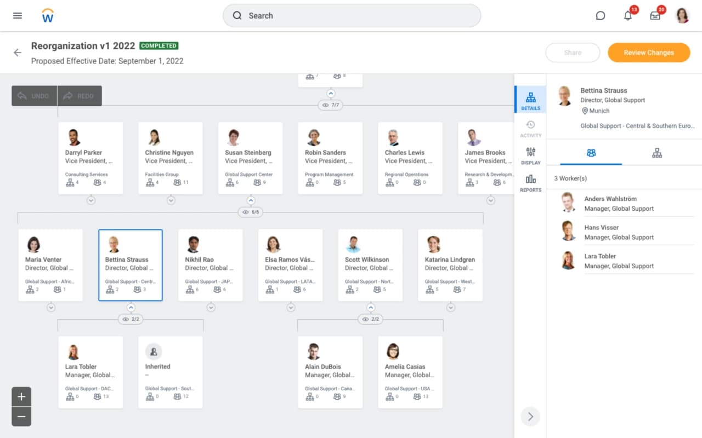Click the disabled Share button
The image size is (702, 438).
pos(573,53)
